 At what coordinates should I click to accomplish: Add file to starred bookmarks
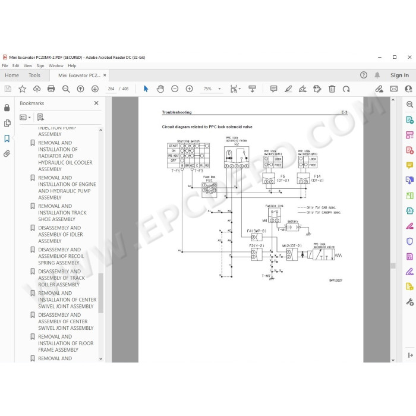23,89
